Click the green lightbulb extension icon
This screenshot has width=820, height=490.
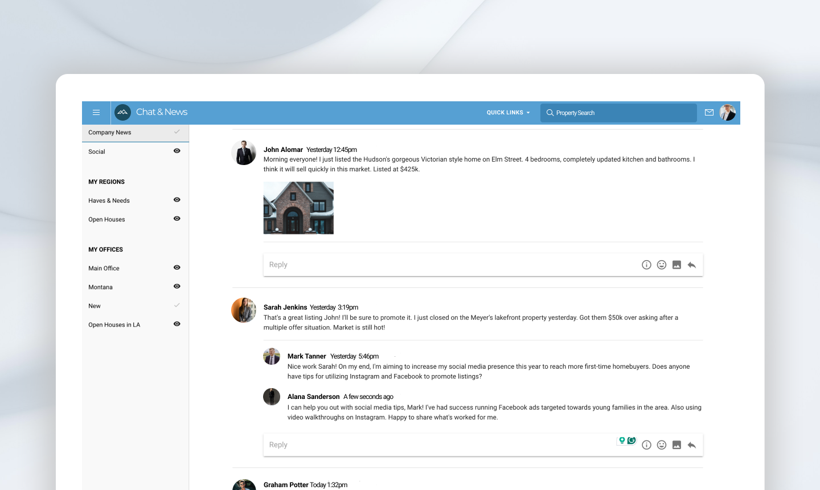622,440
